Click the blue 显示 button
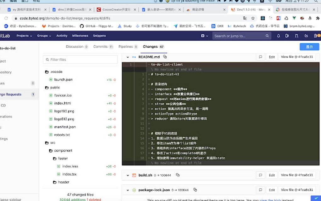Viewport: 321px width, 201px height. click(309, 46)
